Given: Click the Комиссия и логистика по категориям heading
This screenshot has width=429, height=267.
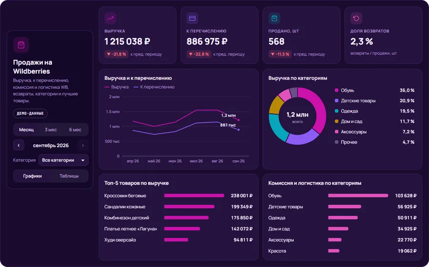Looking at the screenshot, I should click(x=315, y=183).
